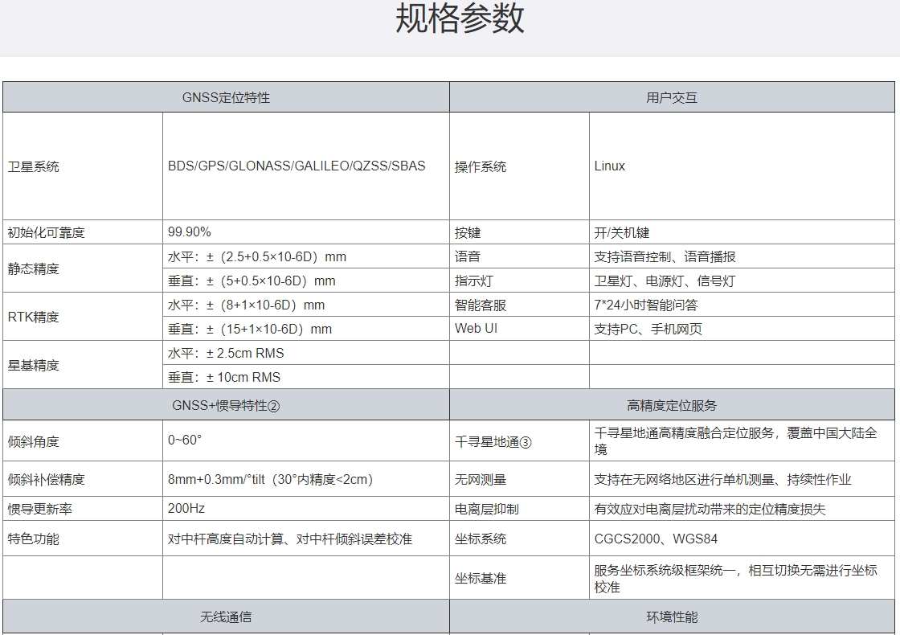Click the BDS/GPS/GLONASS/GALILEO/QZSS/SBAS cell
900x635 pixels.
pos(297,166)
